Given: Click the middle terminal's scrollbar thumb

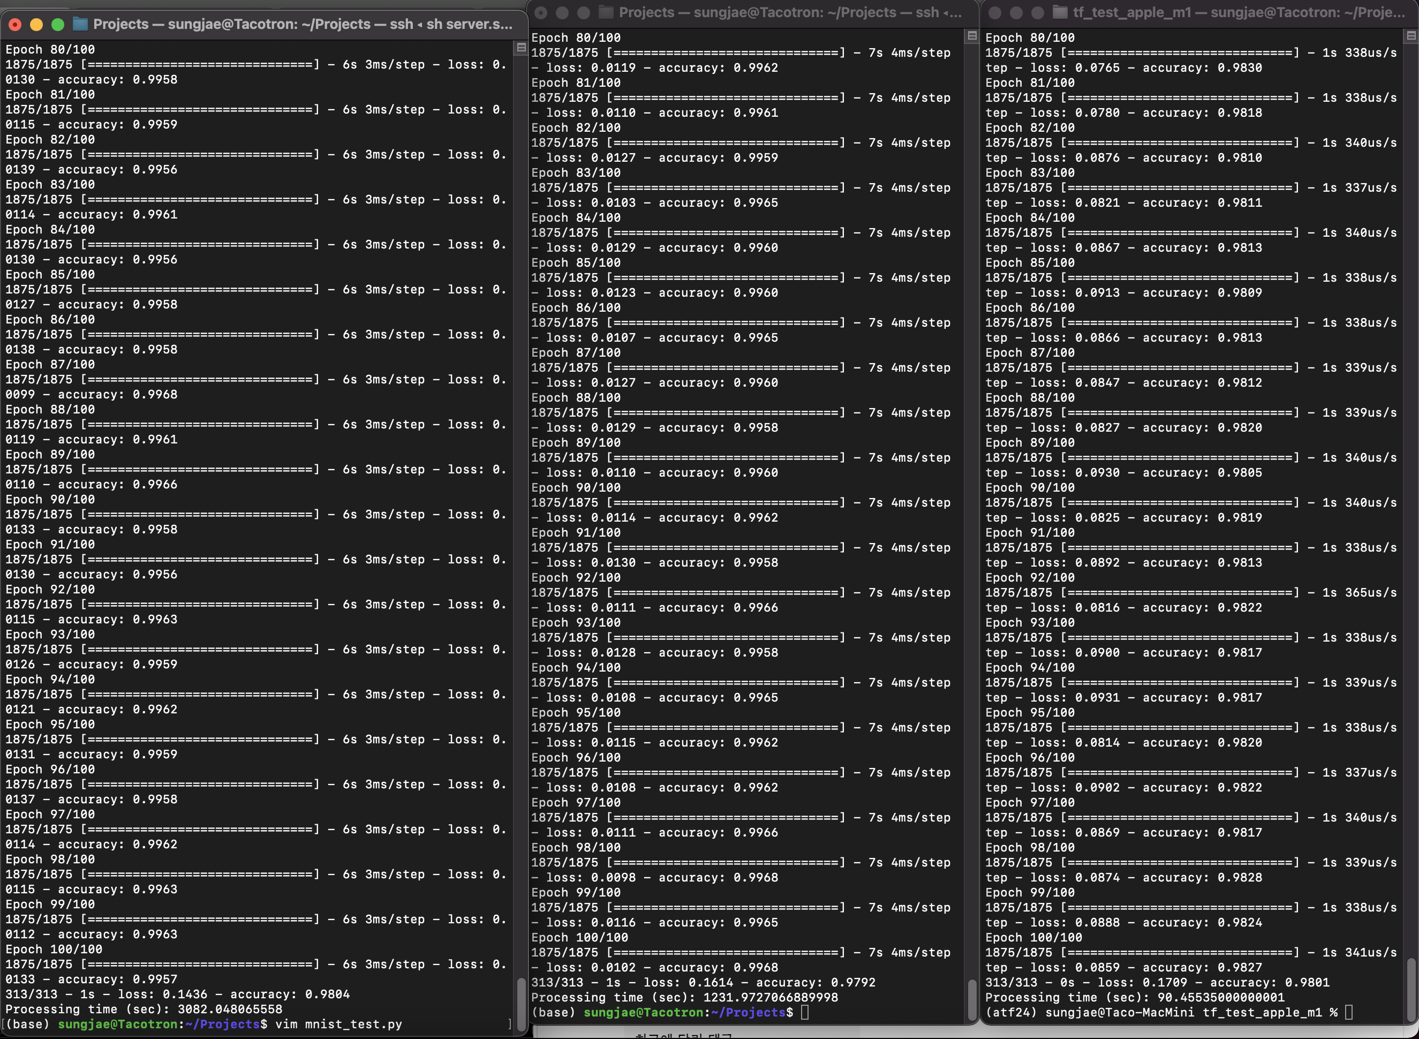Looking at the screenshot, I should (x=971, y=999).
